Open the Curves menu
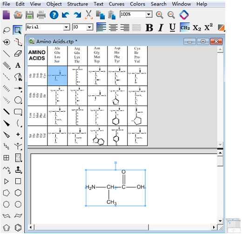The height and width of the screenshot is (234, 242). click(116, 4)
